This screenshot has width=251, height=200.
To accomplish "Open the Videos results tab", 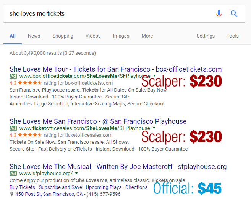I will pos(93,36).
